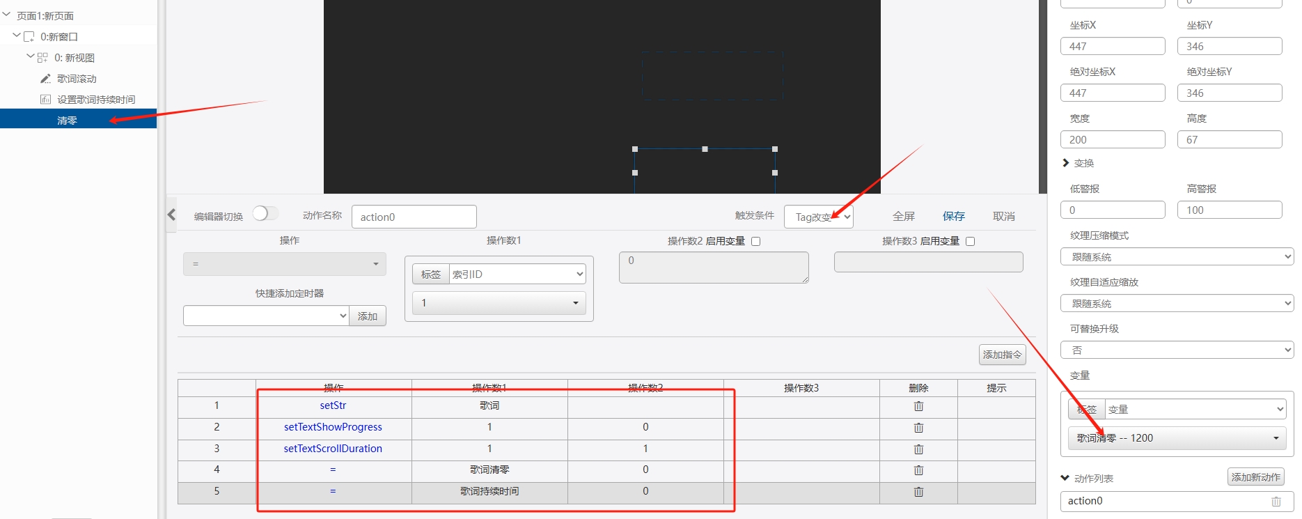Open the 操作 '=' dropdown
Image resolution: width=1302 pixels, height=519 pixels.
tap(284, 264)
